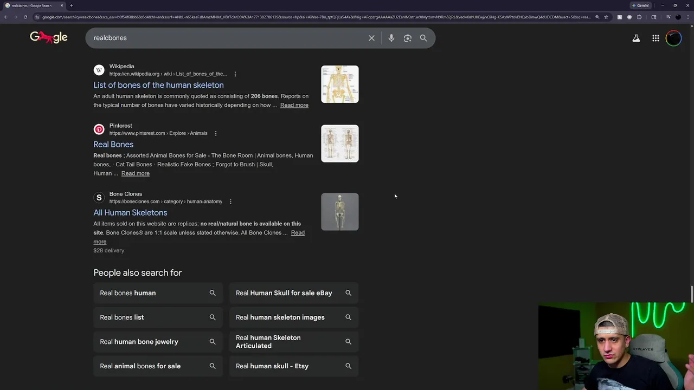Open 'List of bones of the human skeleton' link
Image resolution: width=694 pixels, height=390 pixels.
coord(158,85)
